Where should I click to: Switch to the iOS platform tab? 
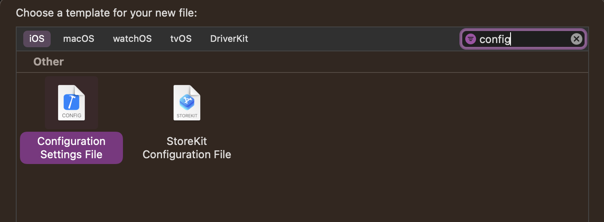pyautogui.click(x=37, y=39)
